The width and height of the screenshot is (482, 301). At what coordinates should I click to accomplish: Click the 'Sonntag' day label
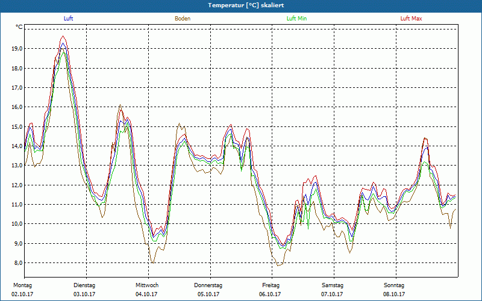coord(394,285)
